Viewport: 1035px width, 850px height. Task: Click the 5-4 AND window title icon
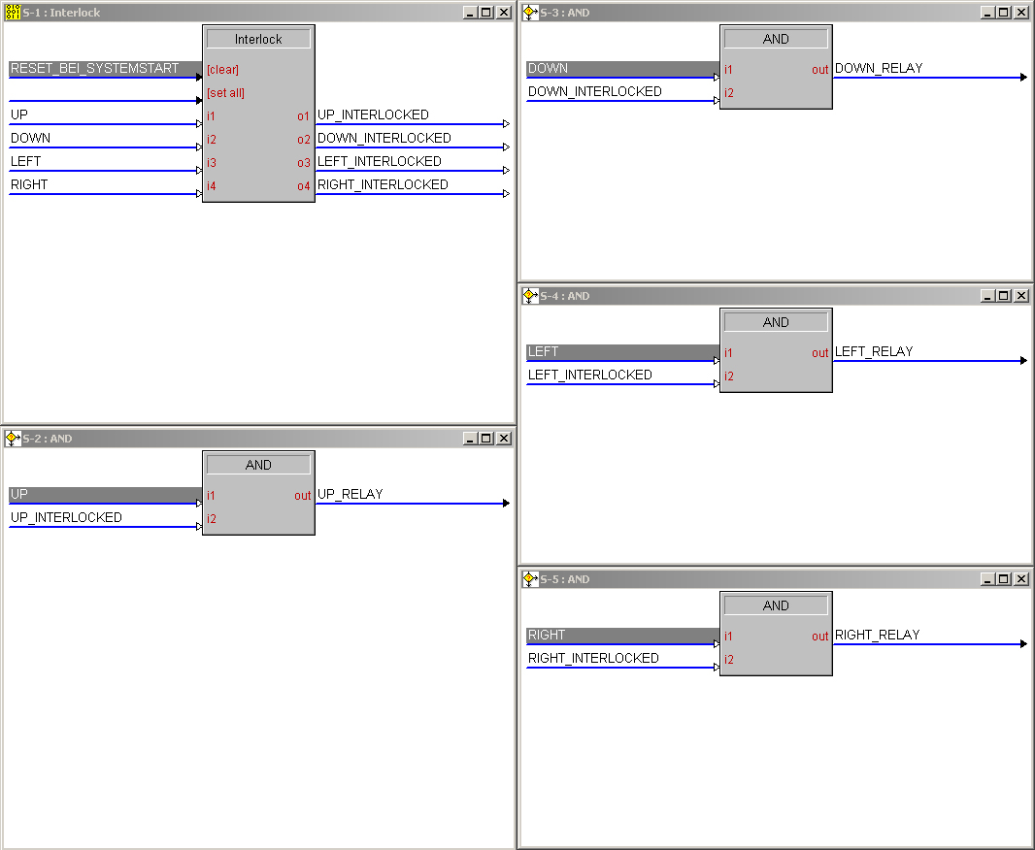pyautogui.click(x=530, y=296)
